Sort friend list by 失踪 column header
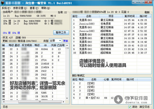This screenshot has width=154, height=109. (54, 45)
